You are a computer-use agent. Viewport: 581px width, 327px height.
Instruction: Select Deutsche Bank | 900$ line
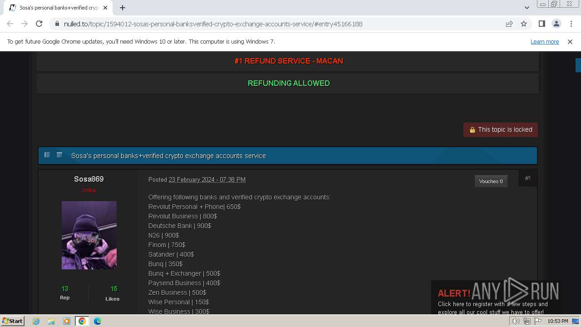pos(180,226)
